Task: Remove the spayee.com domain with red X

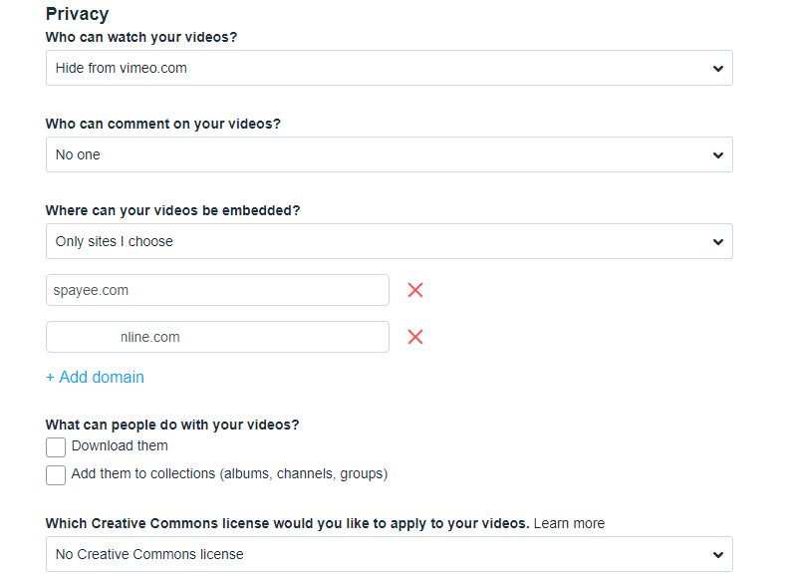Action: coord(415,290)
